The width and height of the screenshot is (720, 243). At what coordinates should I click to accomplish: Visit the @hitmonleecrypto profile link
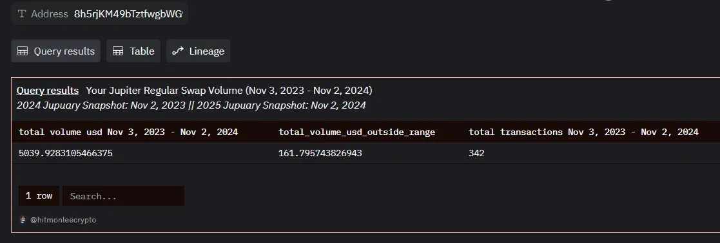click(x=63, y=220)
